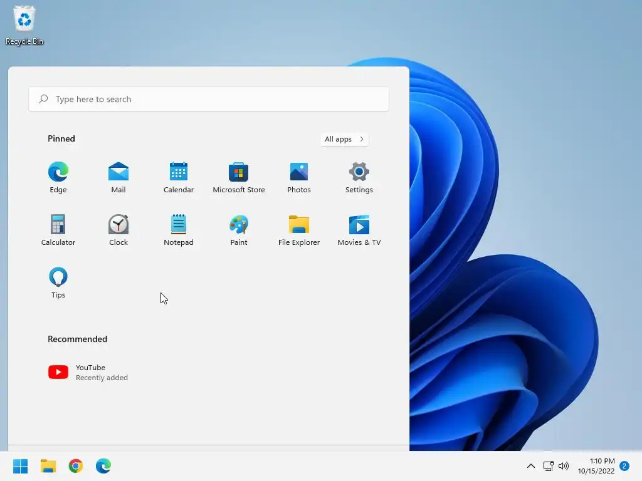Show hidden icons in system tray
The image size is (642, 481).
point(530,466)
